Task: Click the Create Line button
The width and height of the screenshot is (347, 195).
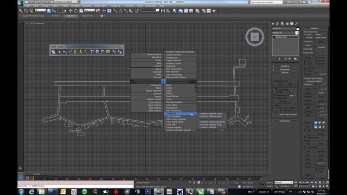Action: 308,42
